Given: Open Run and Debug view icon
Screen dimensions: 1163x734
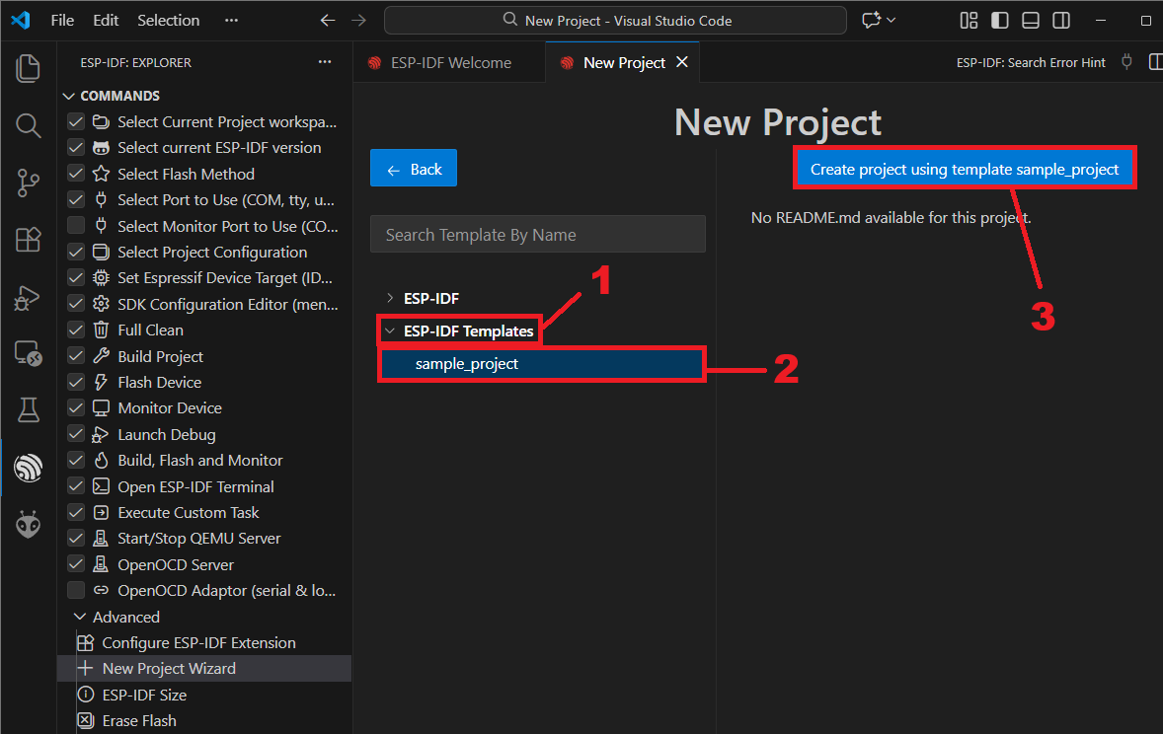Looking at the screenshot, I should (x=28, y=297).
